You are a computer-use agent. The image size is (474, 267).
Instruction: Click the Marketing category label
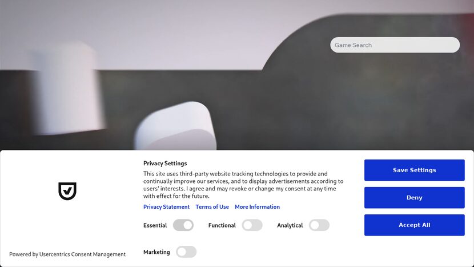pyautogui.click(x=156, y=252)
